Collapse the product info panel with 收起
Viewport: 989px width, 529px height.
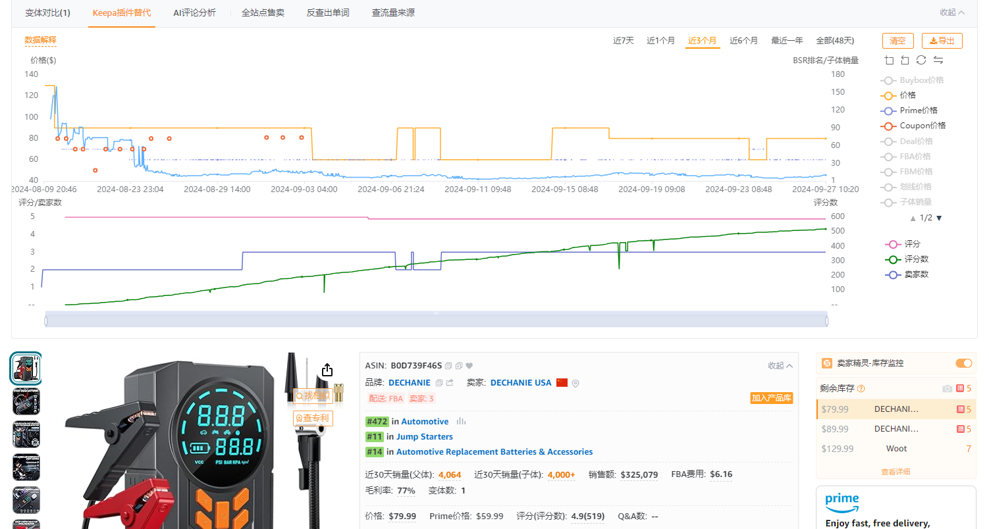click(780, 366)
